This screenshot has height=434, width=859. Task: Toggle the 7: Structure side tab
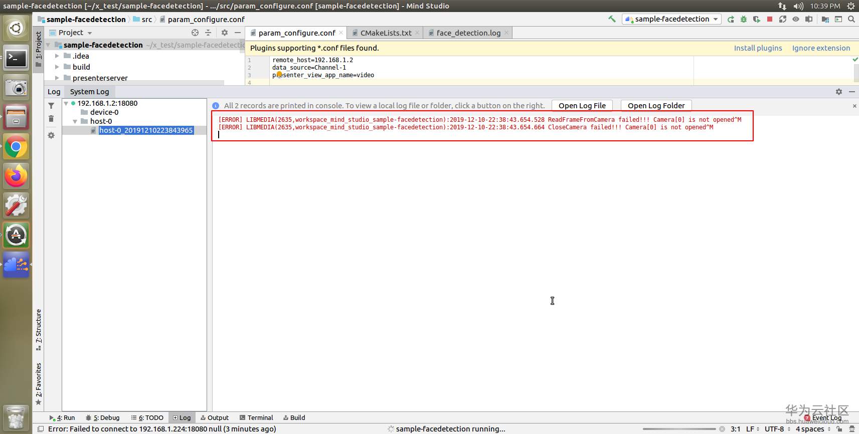(38, 330)
